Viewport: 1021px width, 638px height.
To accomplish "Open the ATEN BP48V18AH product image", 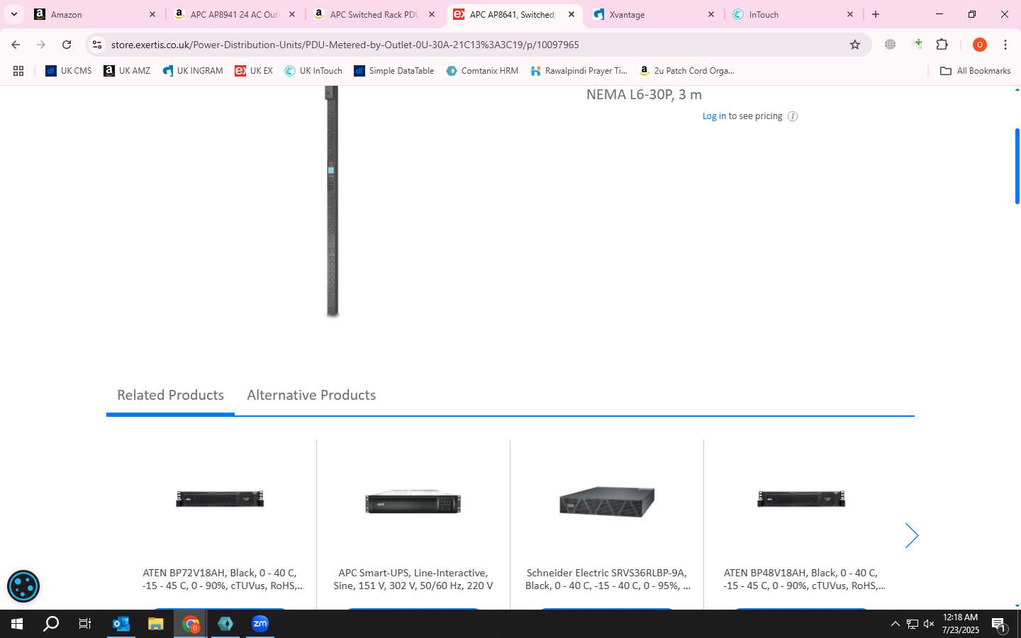I will pyautogui.click(x=801, y=499).
